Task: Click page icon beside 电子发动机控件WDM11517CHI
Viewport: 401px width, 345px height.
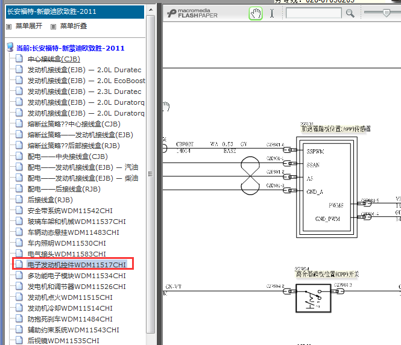Action: click(19, 264)
